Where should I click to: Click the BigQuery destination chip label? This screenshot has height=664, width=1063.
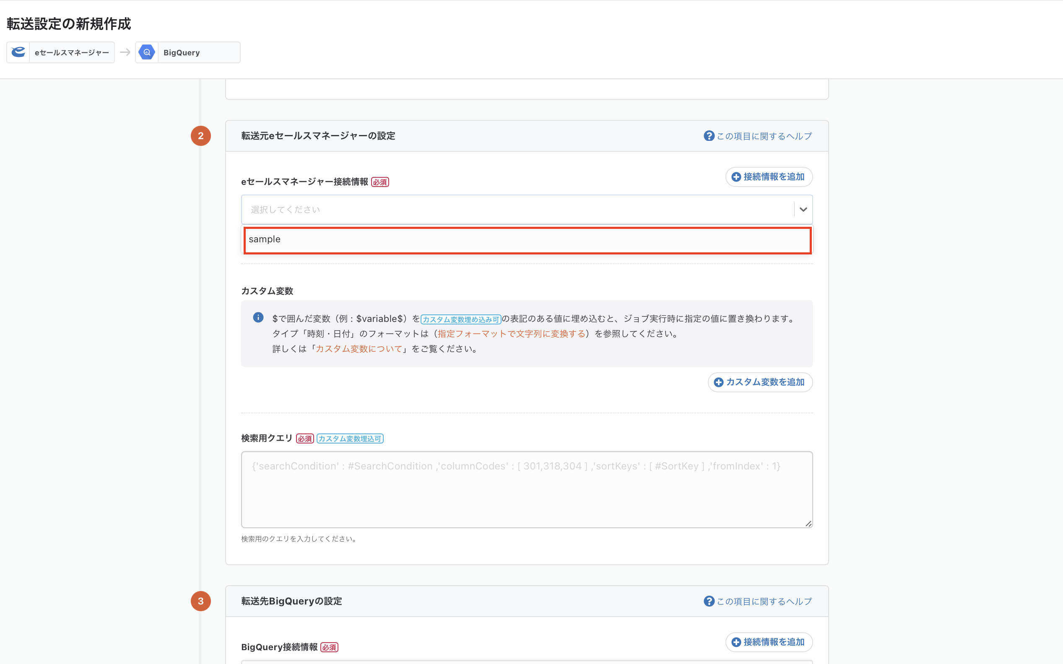(x=182, y=53)
